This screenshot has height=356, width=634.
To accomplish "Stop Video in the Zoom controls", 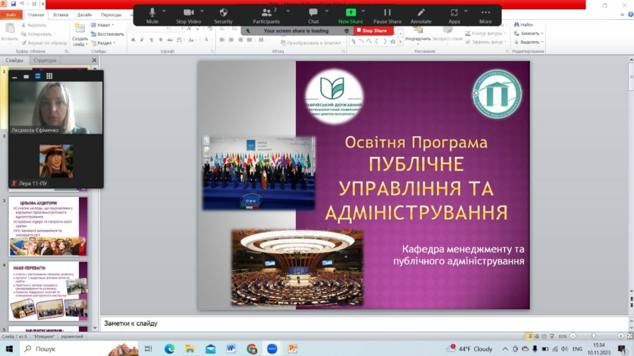I will tap(188, 14).
